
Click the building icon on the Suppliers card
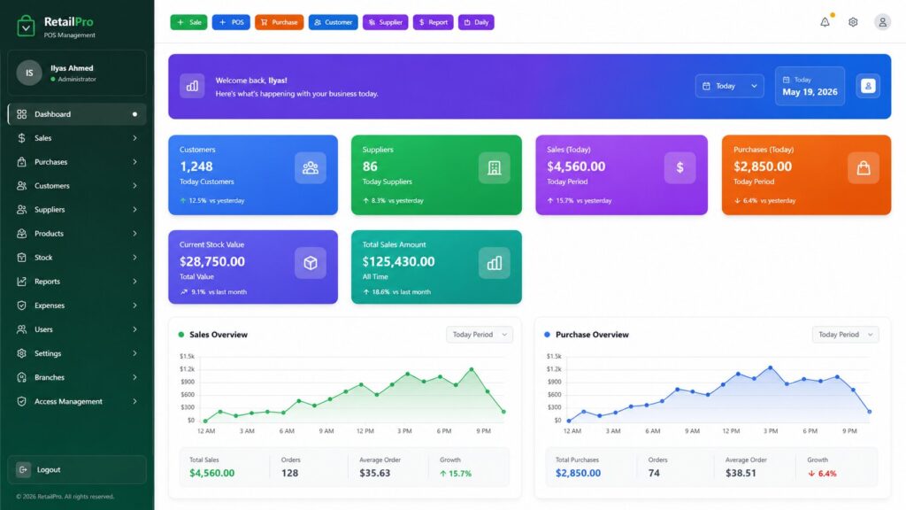pyautogui.click(x=494, y=167)
